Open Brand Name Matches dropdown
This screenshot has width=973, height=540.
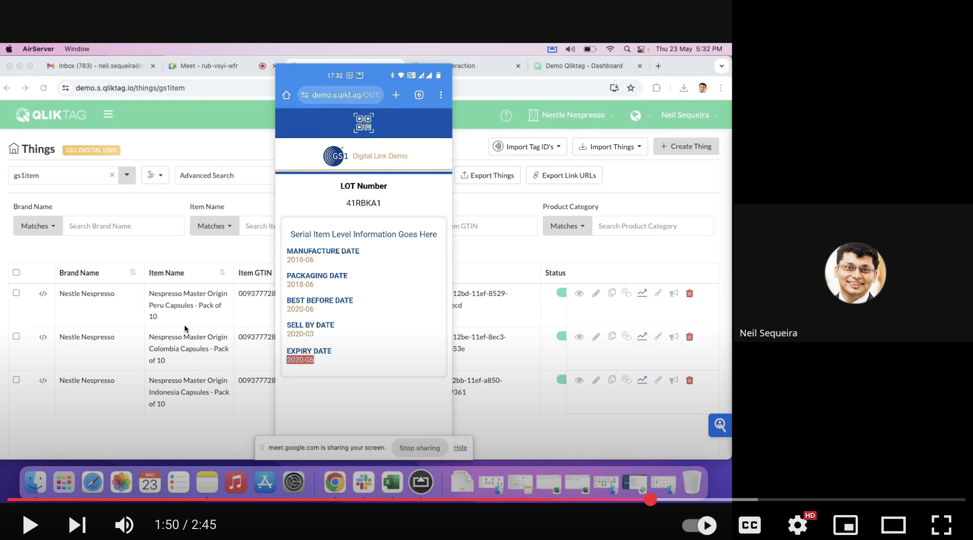point(38,226)
